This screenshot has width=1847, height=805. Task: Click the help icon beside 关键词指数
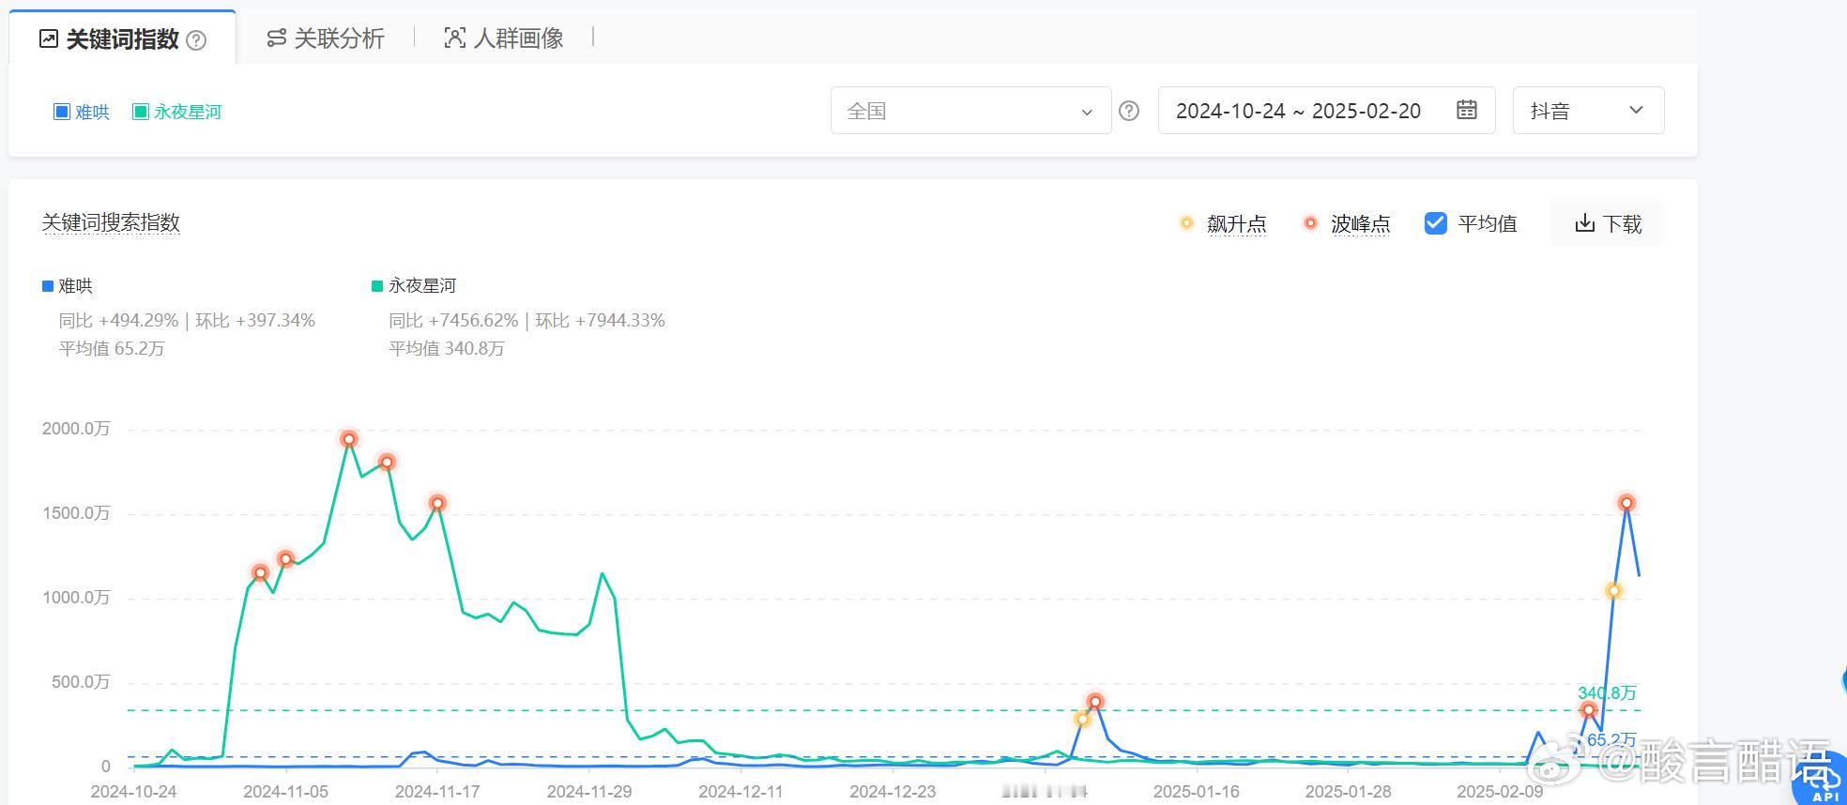[x=196, y=40]
